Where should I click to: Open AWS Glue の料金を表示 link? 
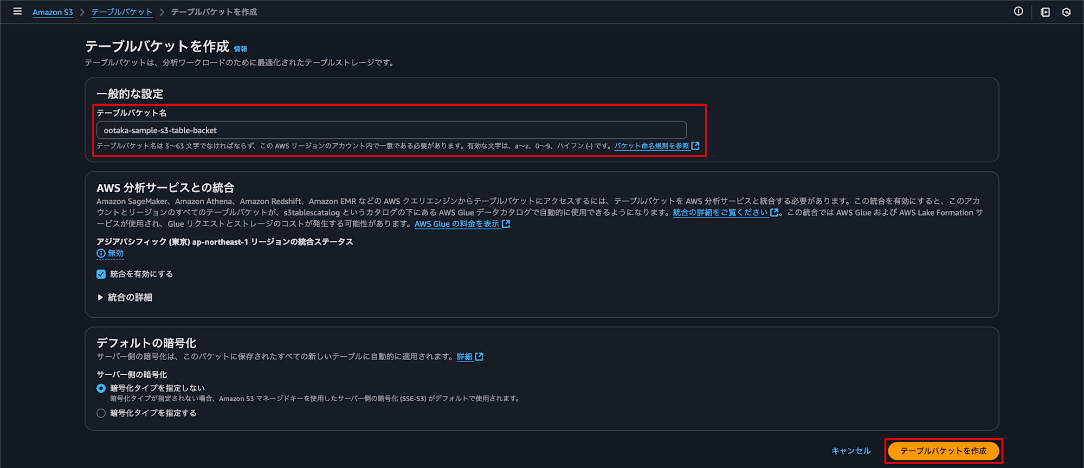[462, 224]
